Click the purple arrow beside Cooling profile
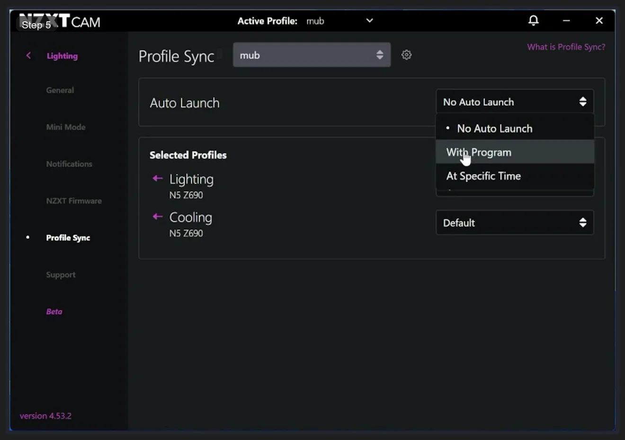625x440 pixels. (157, 216)
